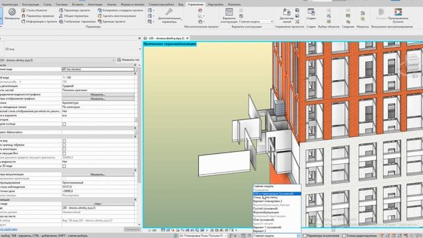Viewport: 423px width, 238px height.
Task: Click Transfer Project Standards (Копировать стандарты проекта)
Action: (120, 11)
